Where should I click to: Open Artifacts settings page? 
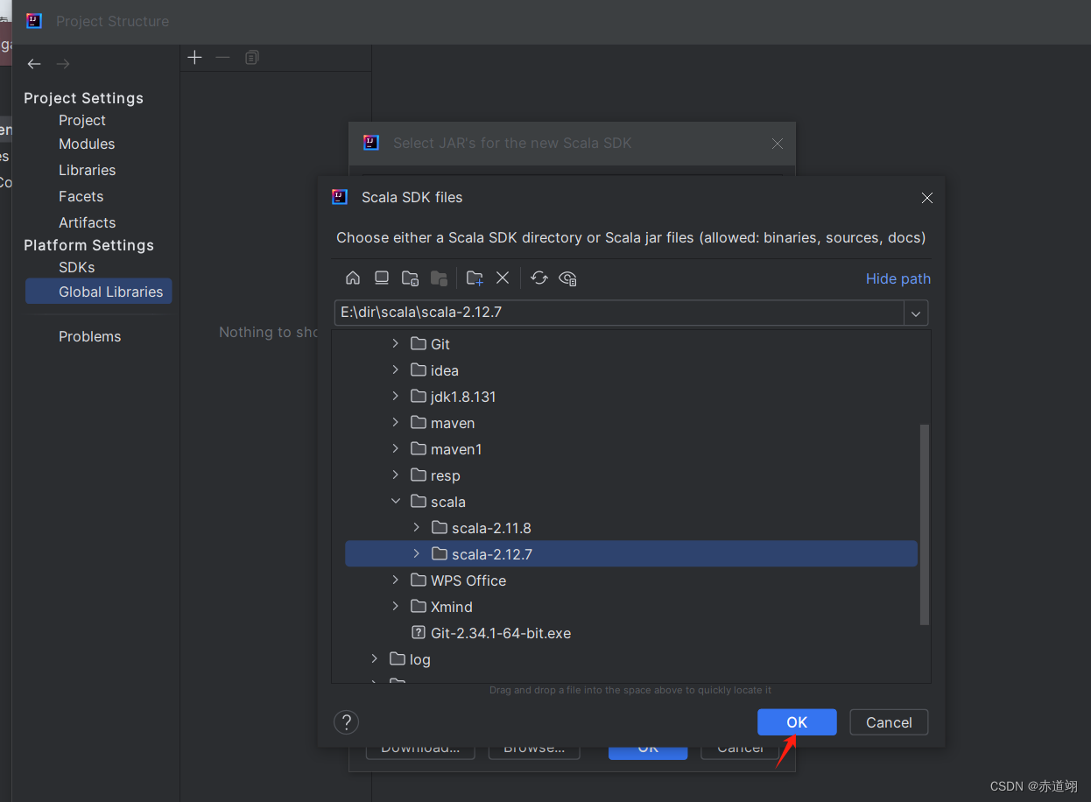(88, 222)
